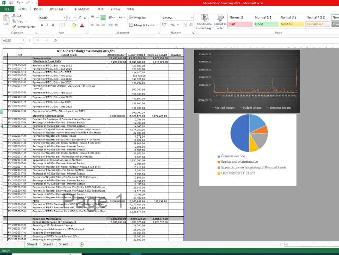Screen dimensions: 339x255
Task: Click the Redo arrow icon
Action: click(28, 3)
